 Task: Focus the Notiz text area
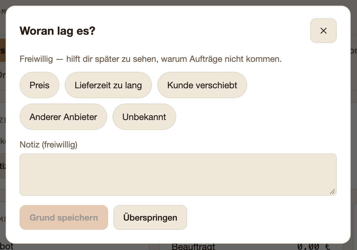coord(178,175)
